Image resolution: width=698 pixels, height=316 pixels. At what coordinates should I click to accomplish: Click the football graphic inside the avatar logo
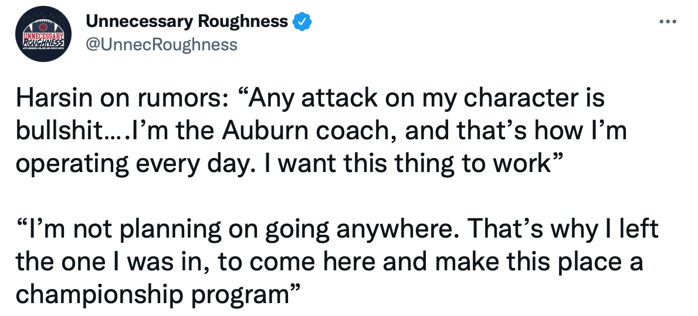42,25
